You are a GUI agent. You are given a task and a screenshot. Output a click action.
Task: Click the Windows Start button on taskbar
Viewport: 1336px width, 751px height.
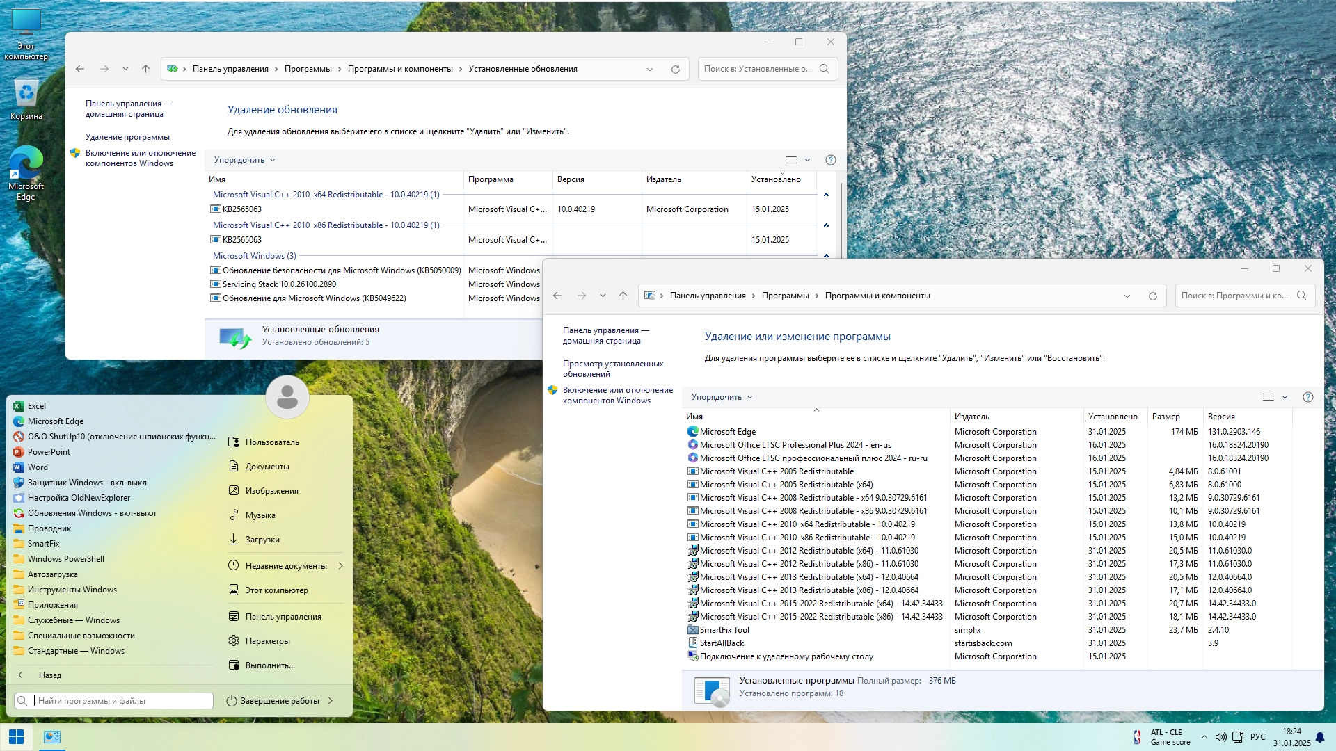coord(16,736)
